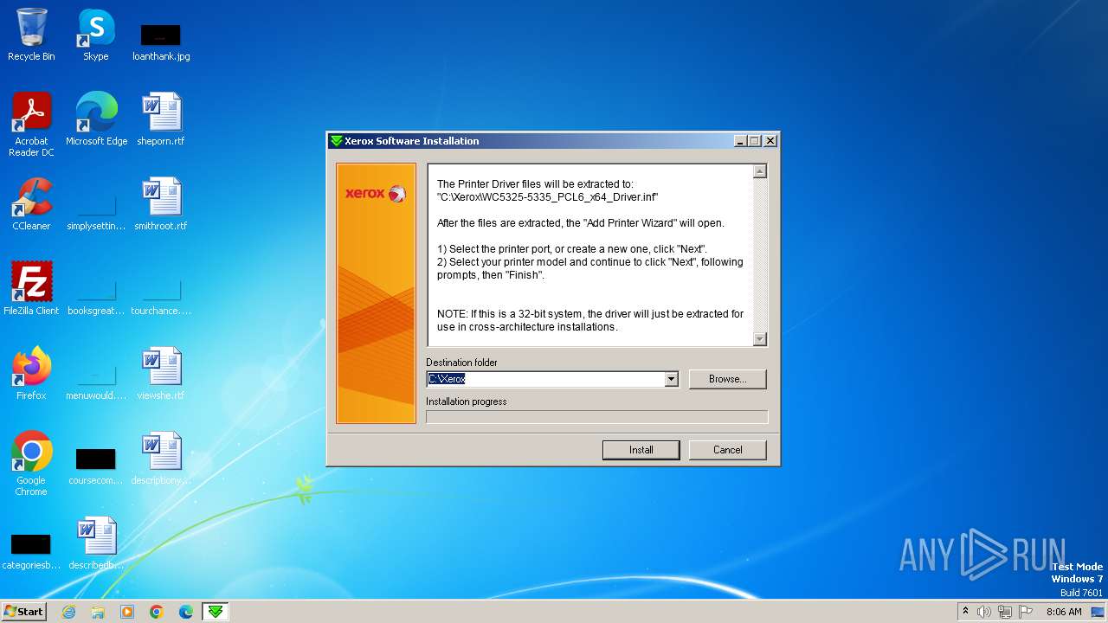Select the coursecom desktop file

click(x=96, y=466)
